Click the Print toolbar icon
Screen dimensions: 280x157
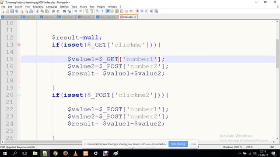[31, 11]
